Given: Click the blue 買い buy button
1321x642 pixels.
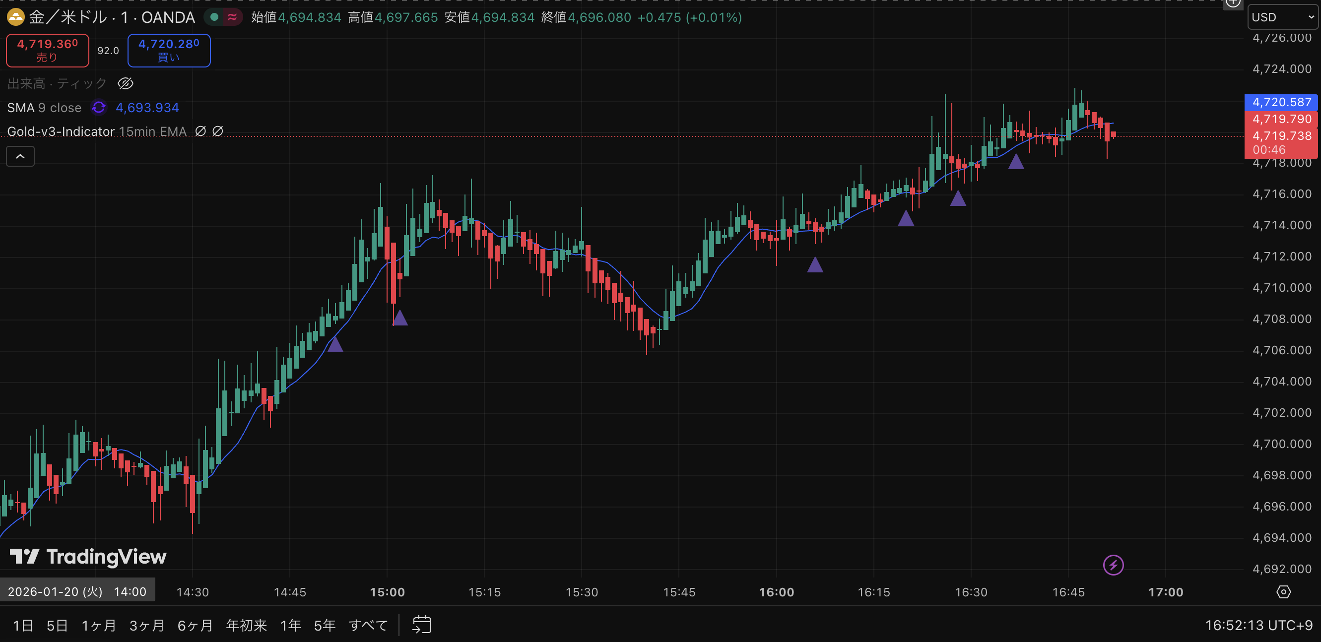Looking at the screenshot, I should coord(169,50).
